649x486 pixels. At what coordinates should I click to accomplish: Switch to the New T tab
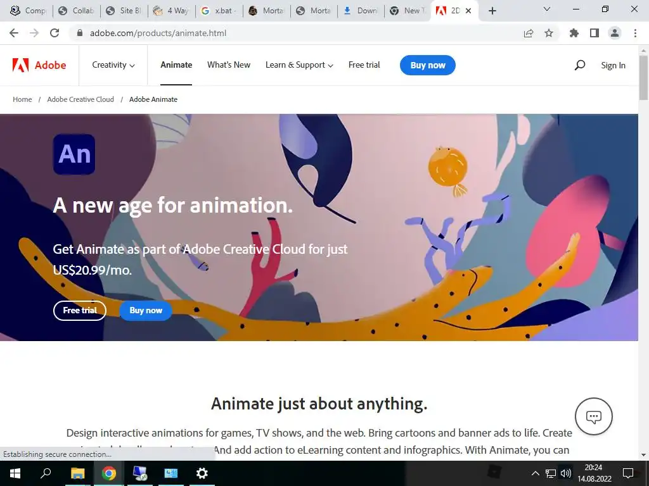408,11
